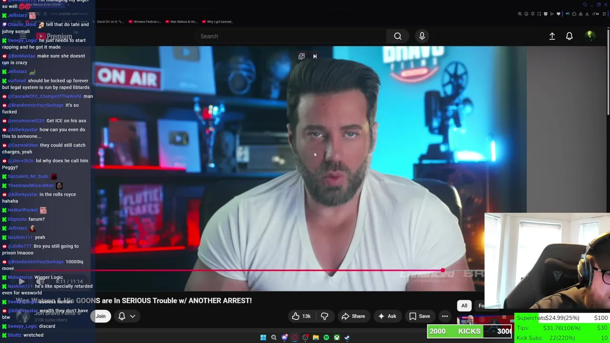The height and width of the screenshot is (343, 610).
Task: Click the heart icon in browser toolbar
Action: tap(559, 14)
